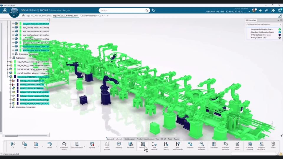
Task: Open the CellwithrobotABB6700 A.1 tab
Action: pos(92,16)
